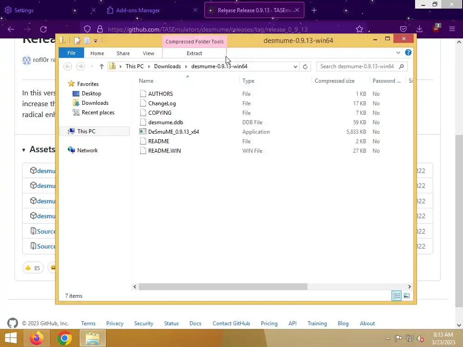Select Favorites in navigation pane
463x347 pixels.
[88, 84]
